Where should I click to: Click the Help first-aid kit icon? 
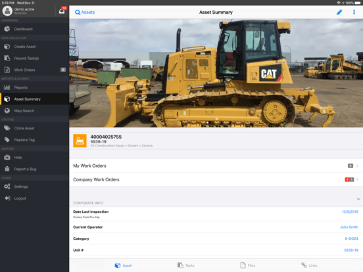(x=7, y=157)
